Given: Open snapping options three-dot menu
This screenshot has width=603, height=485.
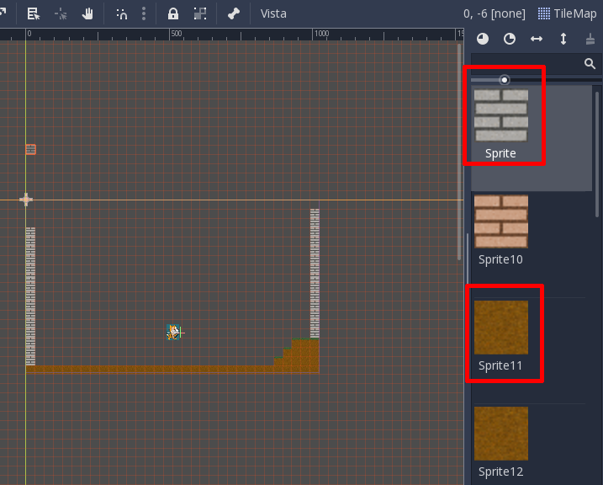Looking at the screenshot, I should [144, 13].
